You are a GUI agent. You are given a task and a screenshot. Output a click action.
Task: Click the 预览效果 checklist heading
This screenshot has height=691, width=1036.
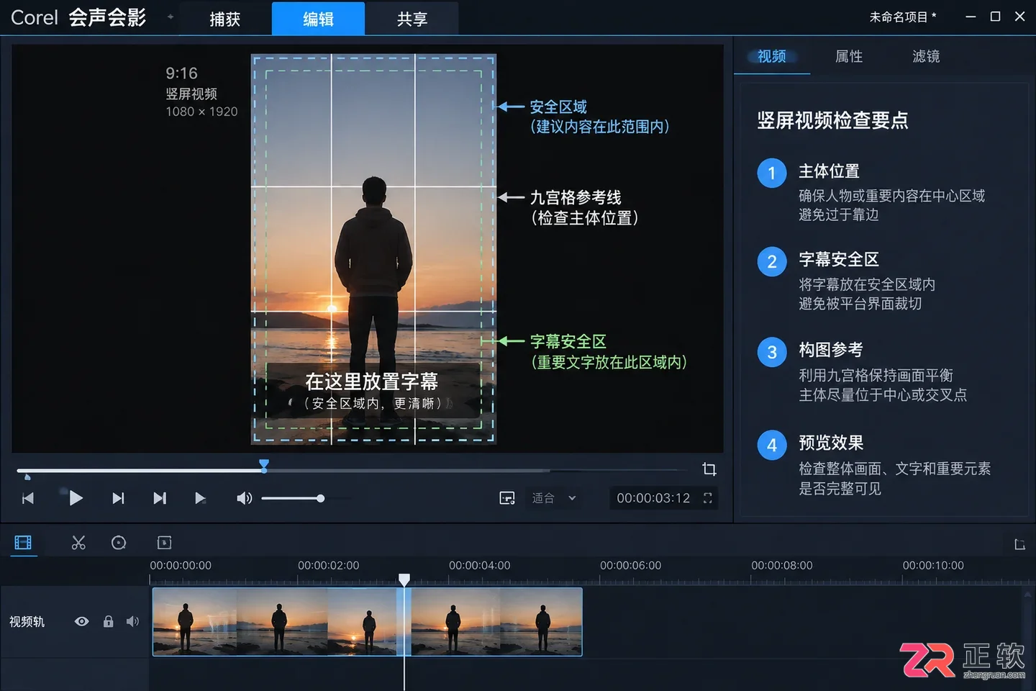coord(831,443)
